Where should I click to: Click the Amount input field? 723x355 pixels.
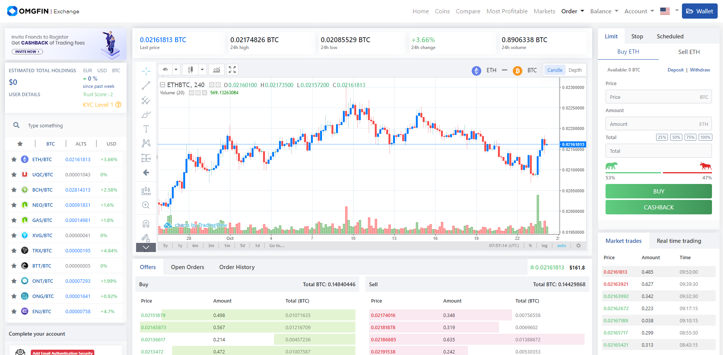coord(658,124)
